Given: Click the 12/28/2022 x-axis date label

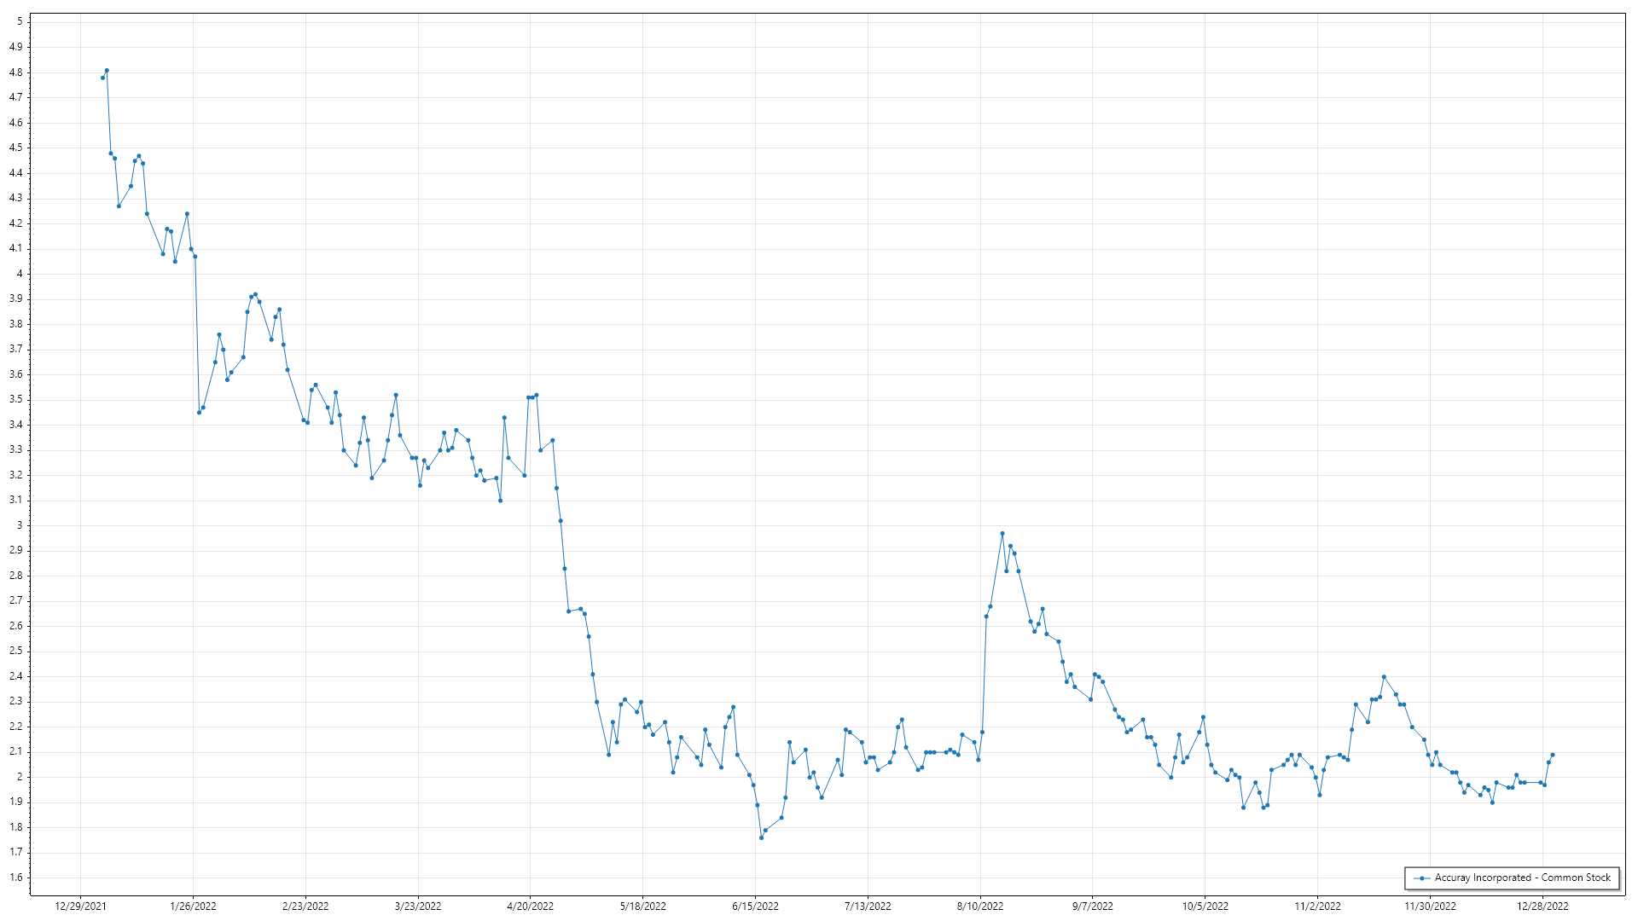Looking at the screenshot, I should (x=1542, y=907).
